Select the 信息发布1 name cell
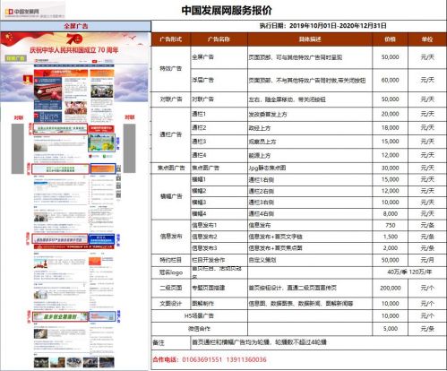Screen dimensions: 447x371 pos(219,225)
